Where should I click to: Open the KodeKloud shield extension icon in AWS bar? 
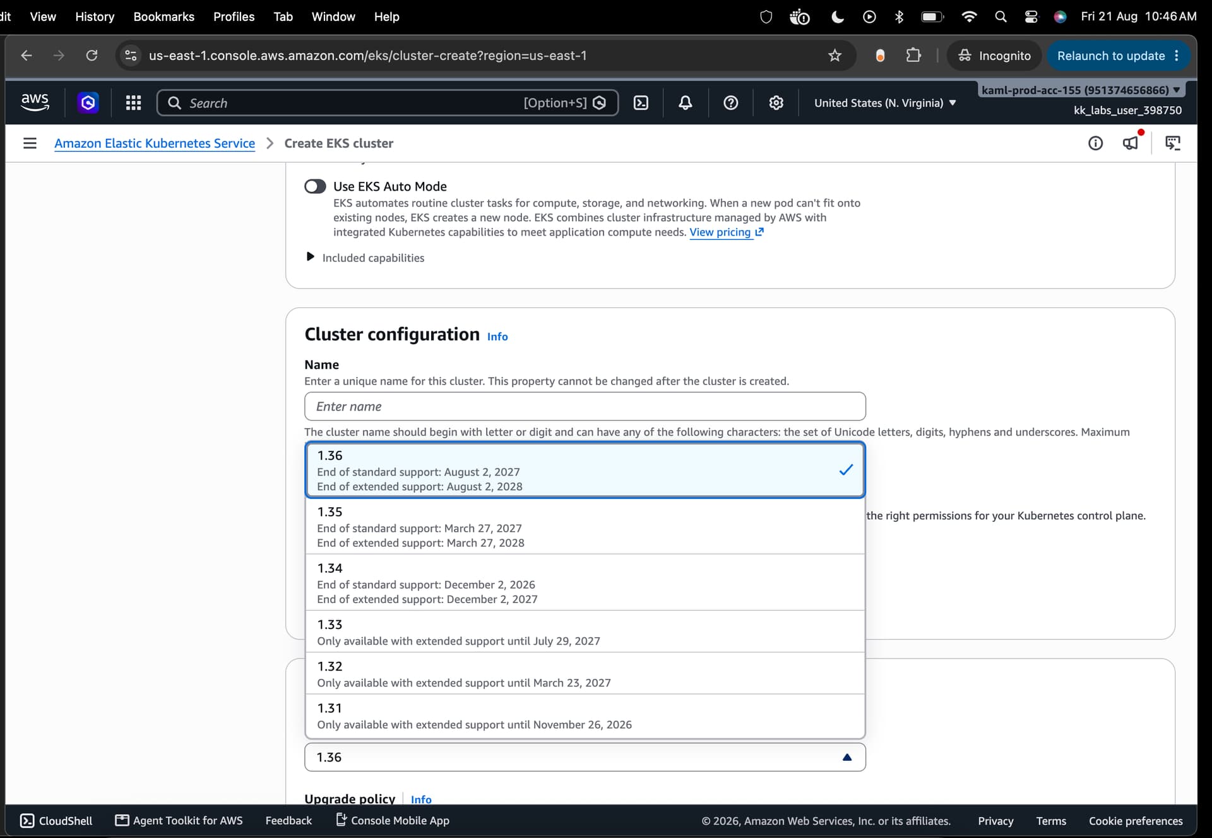click(x=88, y=102)
